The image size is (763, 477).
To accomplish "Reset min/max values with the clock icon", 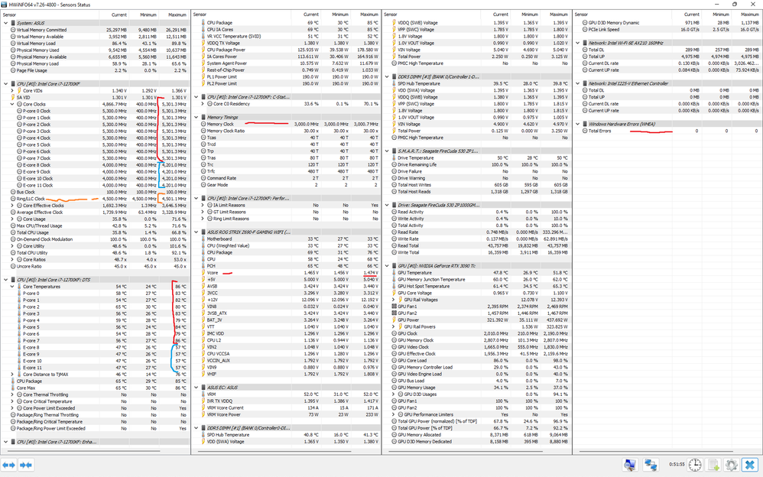I will (x=695, y=465).
